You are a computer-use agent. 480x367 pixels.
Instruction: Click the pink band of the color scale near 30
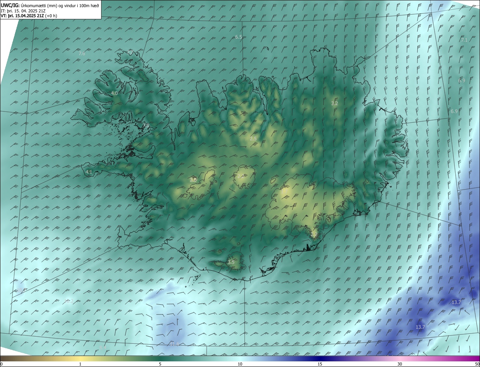pos(400,358)
